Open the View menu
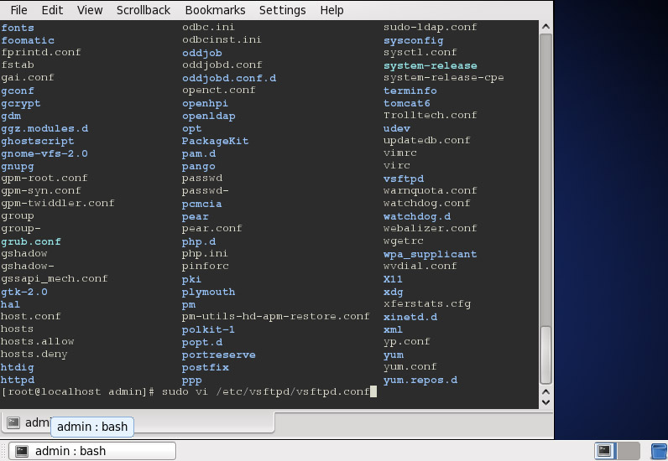This screenshot has height=461, width=668. (90, 10)
